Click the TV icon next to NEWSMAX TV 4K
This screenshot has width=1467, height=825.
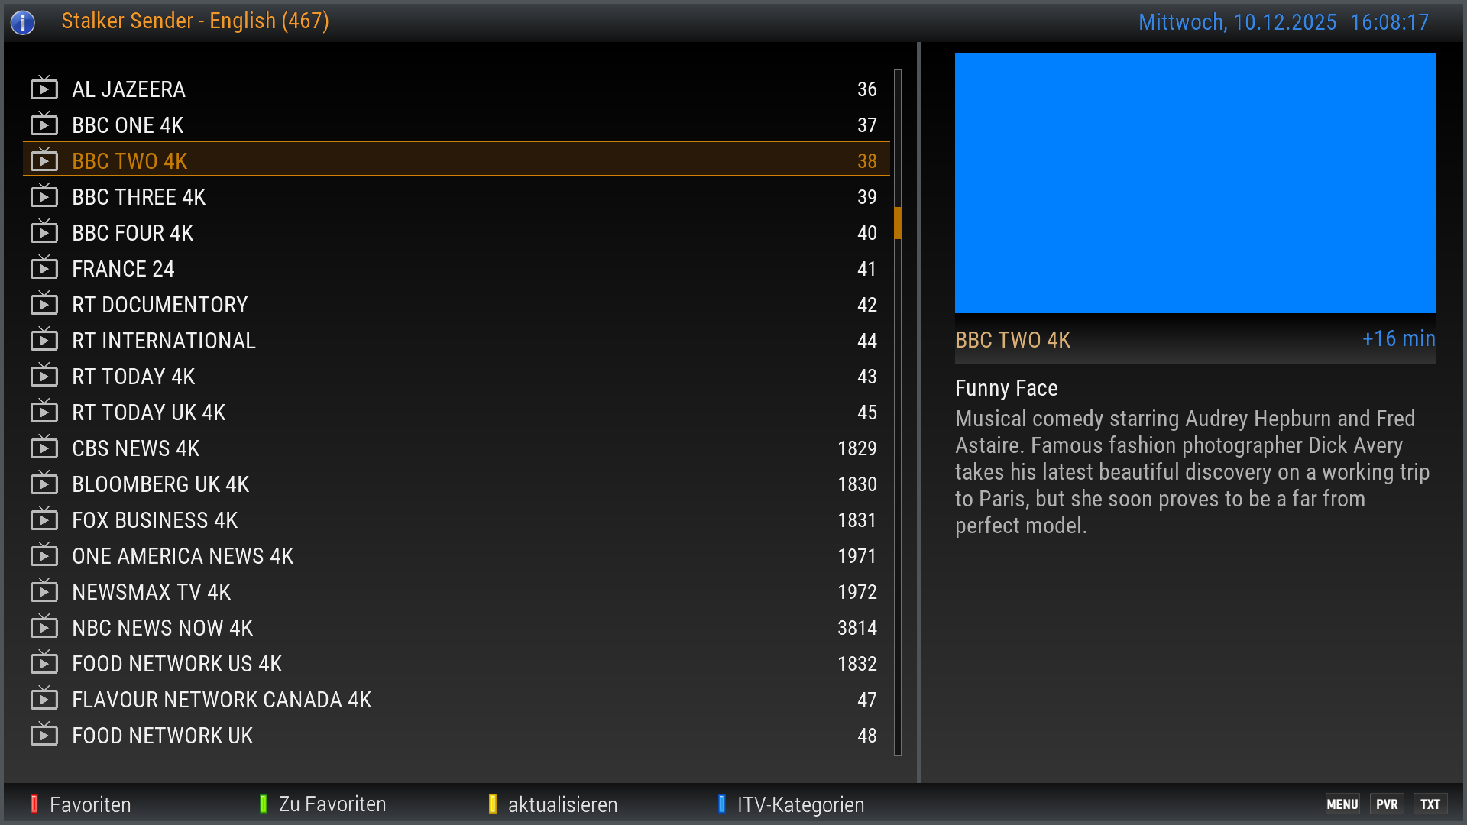tap(44, 591)
